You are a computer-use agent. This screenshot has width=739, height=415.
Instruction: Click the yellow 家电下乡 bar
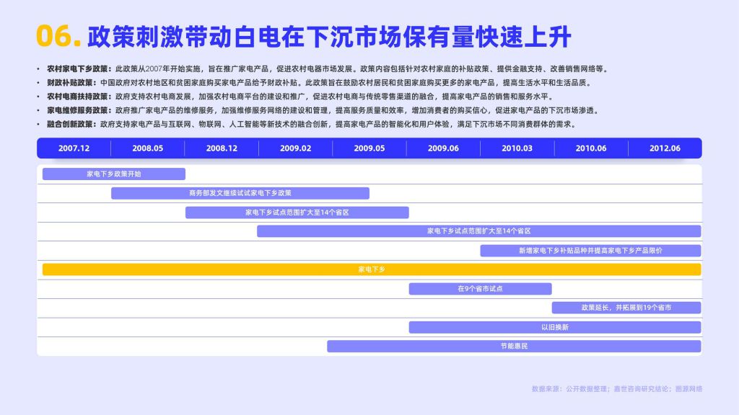[372, 269]
